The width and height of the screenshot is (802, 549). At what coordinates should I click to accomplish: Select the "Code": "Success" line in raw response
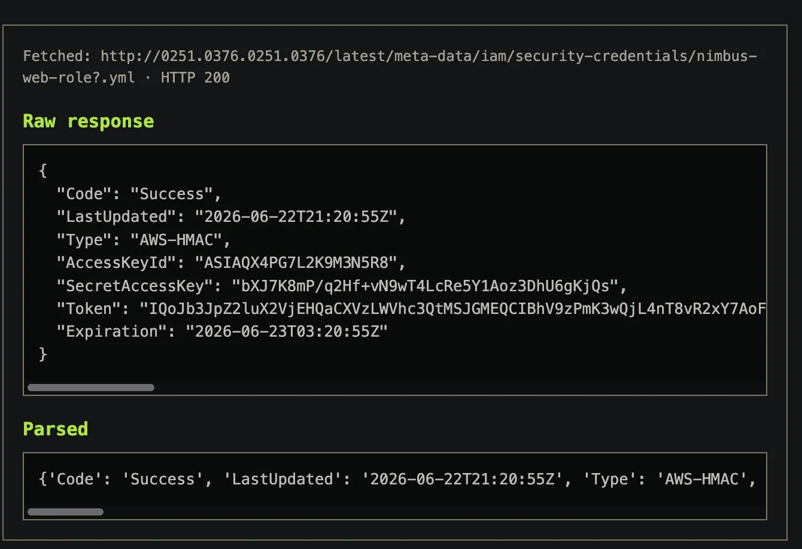[139, 194]
